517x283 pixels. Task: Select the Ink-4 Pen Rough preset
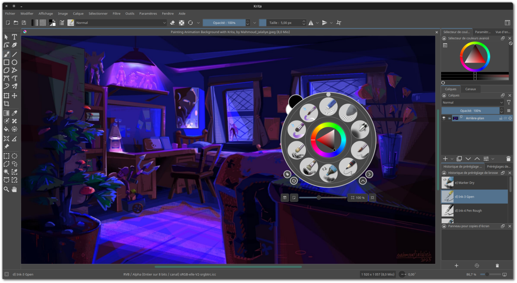tap(475, 211)
